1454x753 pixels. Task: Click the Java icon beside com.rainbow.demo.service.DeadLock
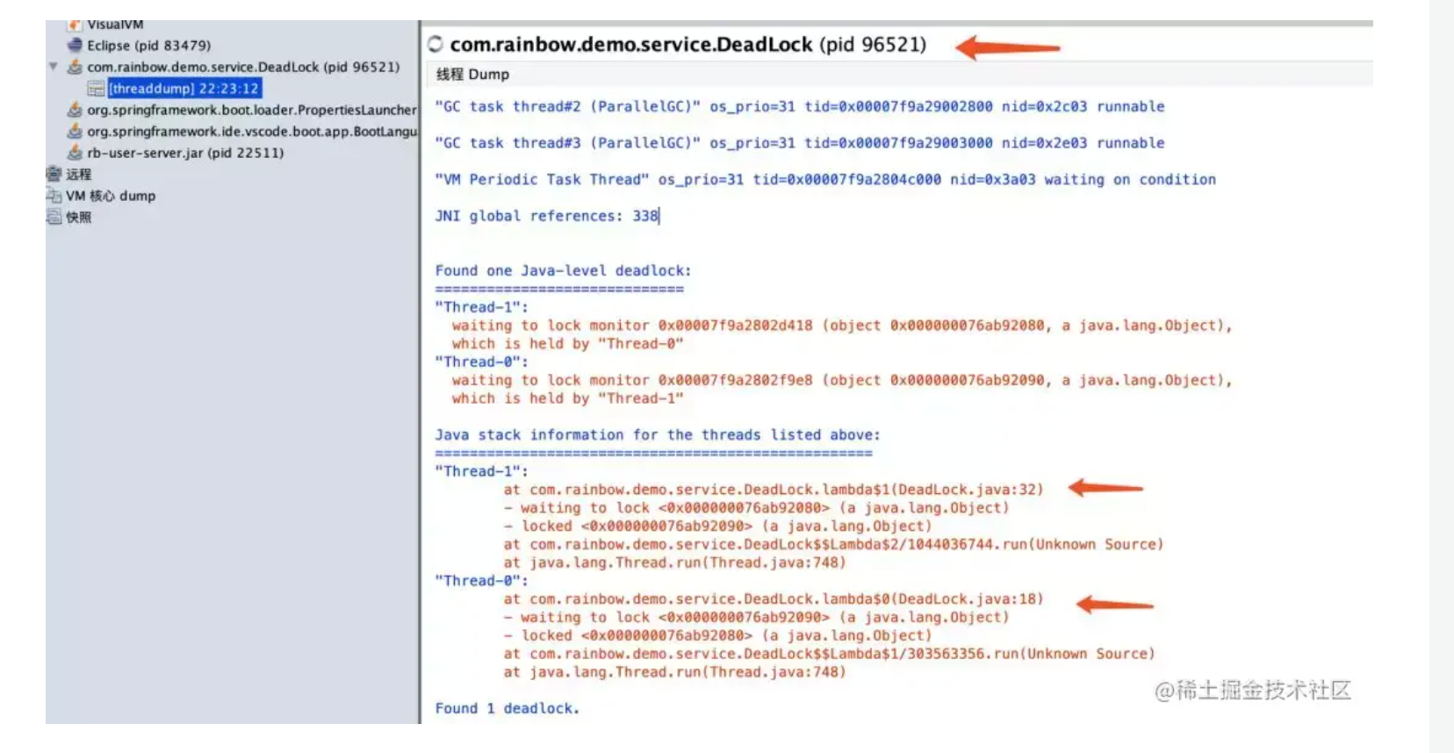pyautogui.click(x=75, y=67)
